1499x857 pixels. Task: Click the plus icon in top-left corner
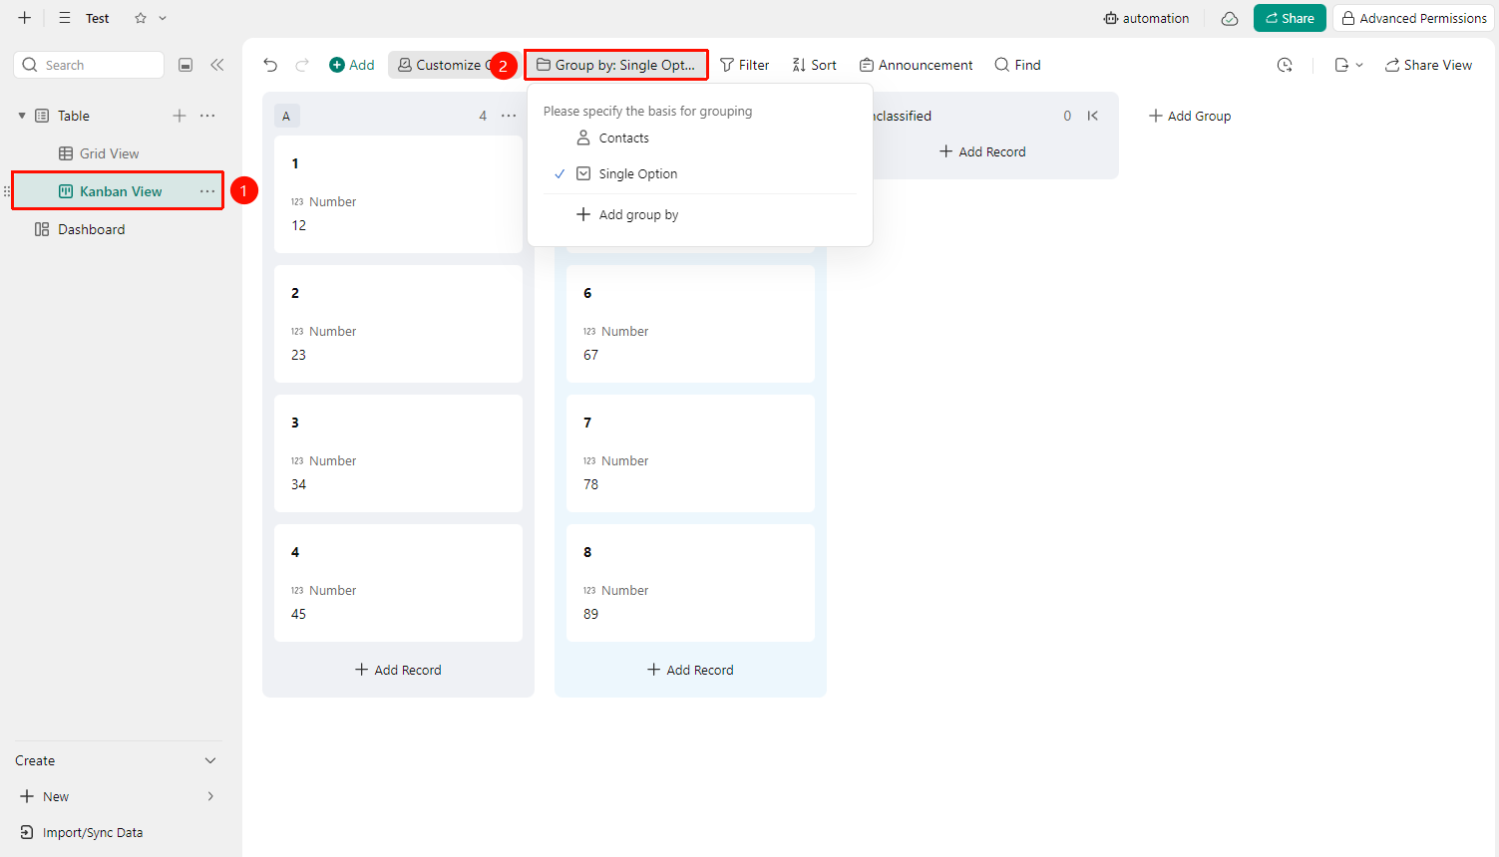pos(25,18)
